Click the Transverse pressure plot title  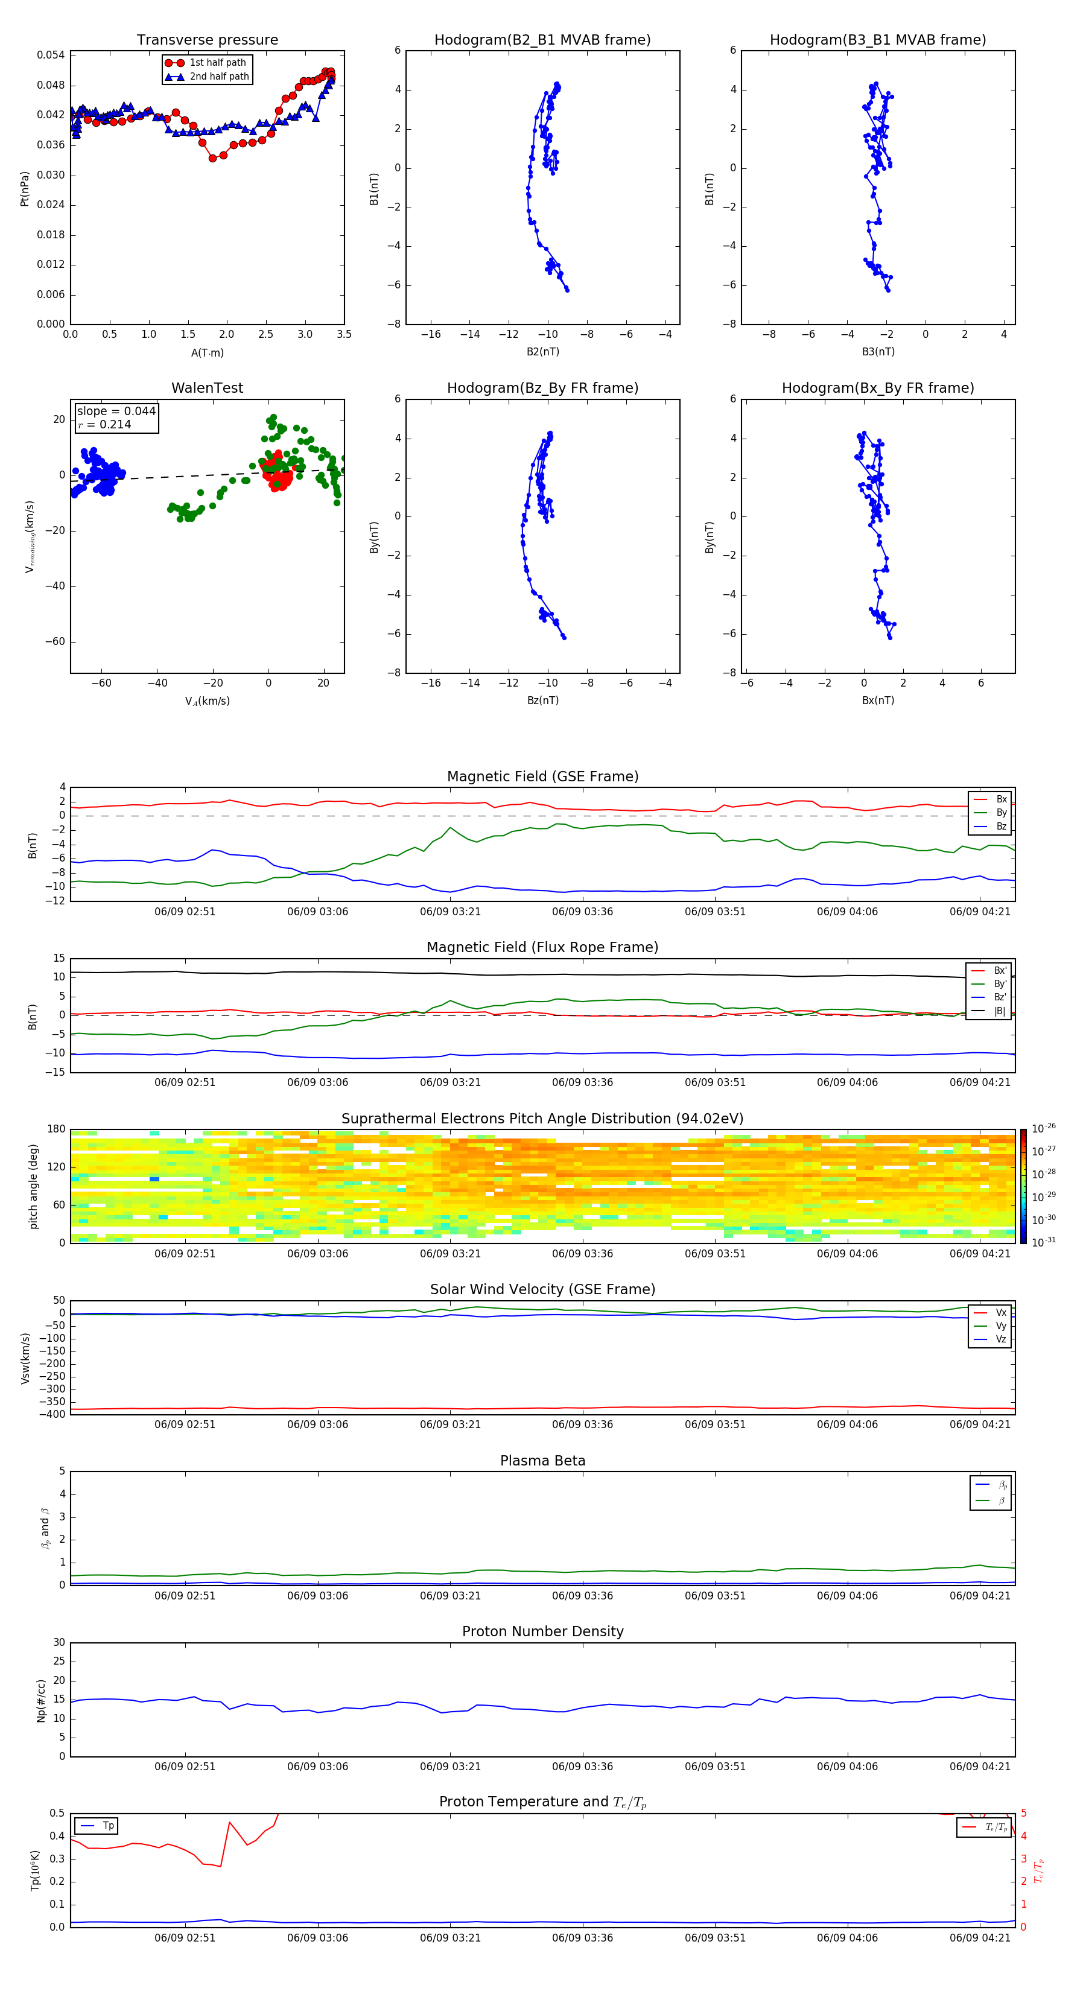[207, 40]
